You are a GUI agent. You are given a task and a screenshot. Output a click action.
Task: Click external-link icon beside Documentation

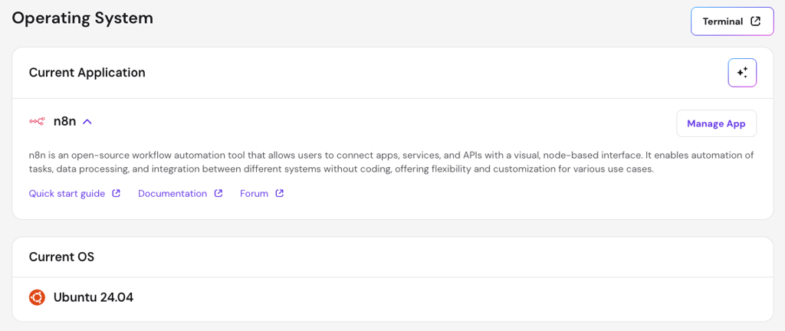click(218, 194)
